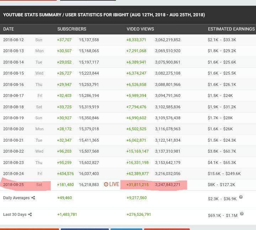
Task: Click total views 3,216,032,056
Action: [x=168, y=174]
